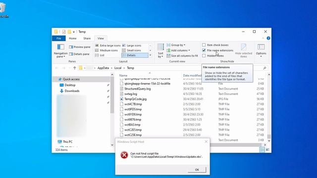Select the View ribbon tab
317x178 pixels.
pos(101,39)
